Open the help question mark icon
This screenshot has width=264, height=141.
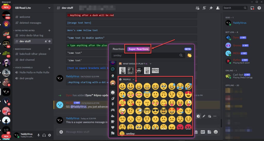[x=259, y=8]
